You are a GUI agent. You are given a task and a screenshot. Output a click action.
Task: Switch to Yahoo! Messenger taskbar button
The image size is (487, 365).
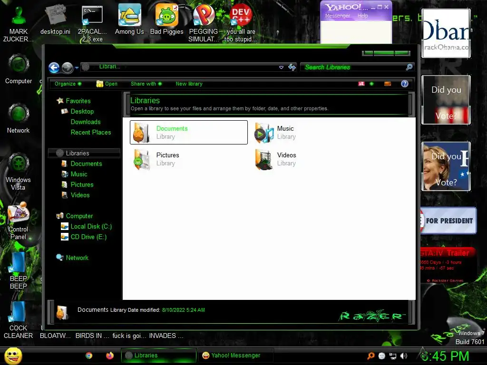point(236,355)
